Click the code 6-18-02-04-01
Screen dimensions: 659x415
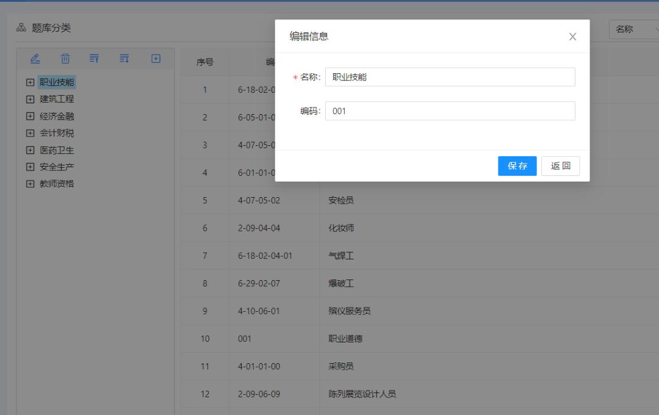[x=265, y=256]
